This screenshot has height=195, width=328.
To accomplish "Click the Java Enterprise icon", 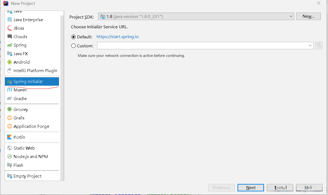I will [x=10, y=20].
